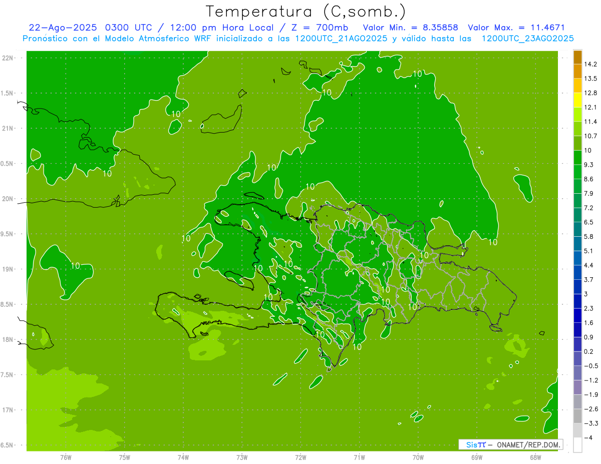Click the colorbar value "5.1"

(589, 251)
